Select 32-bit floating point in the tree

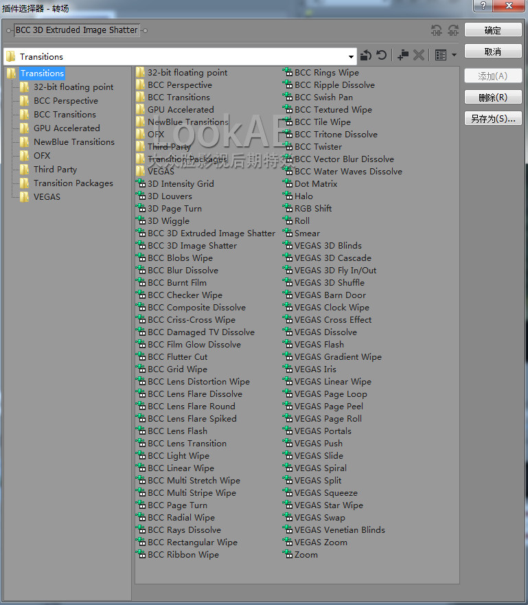point(73,87)
